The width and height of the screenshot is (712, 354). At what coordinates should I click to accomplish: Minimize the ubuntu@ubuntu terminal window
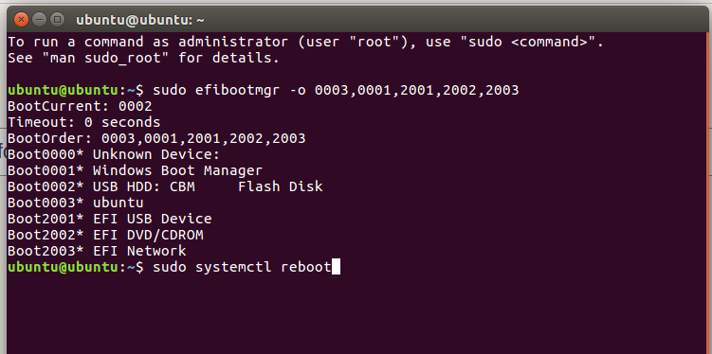pyautogui.click(x=40, y=20)
